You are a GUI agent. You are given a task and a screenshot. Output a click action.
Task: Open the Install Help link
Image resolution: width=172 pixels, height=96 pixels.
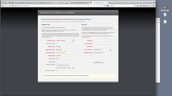coord(82,19)
